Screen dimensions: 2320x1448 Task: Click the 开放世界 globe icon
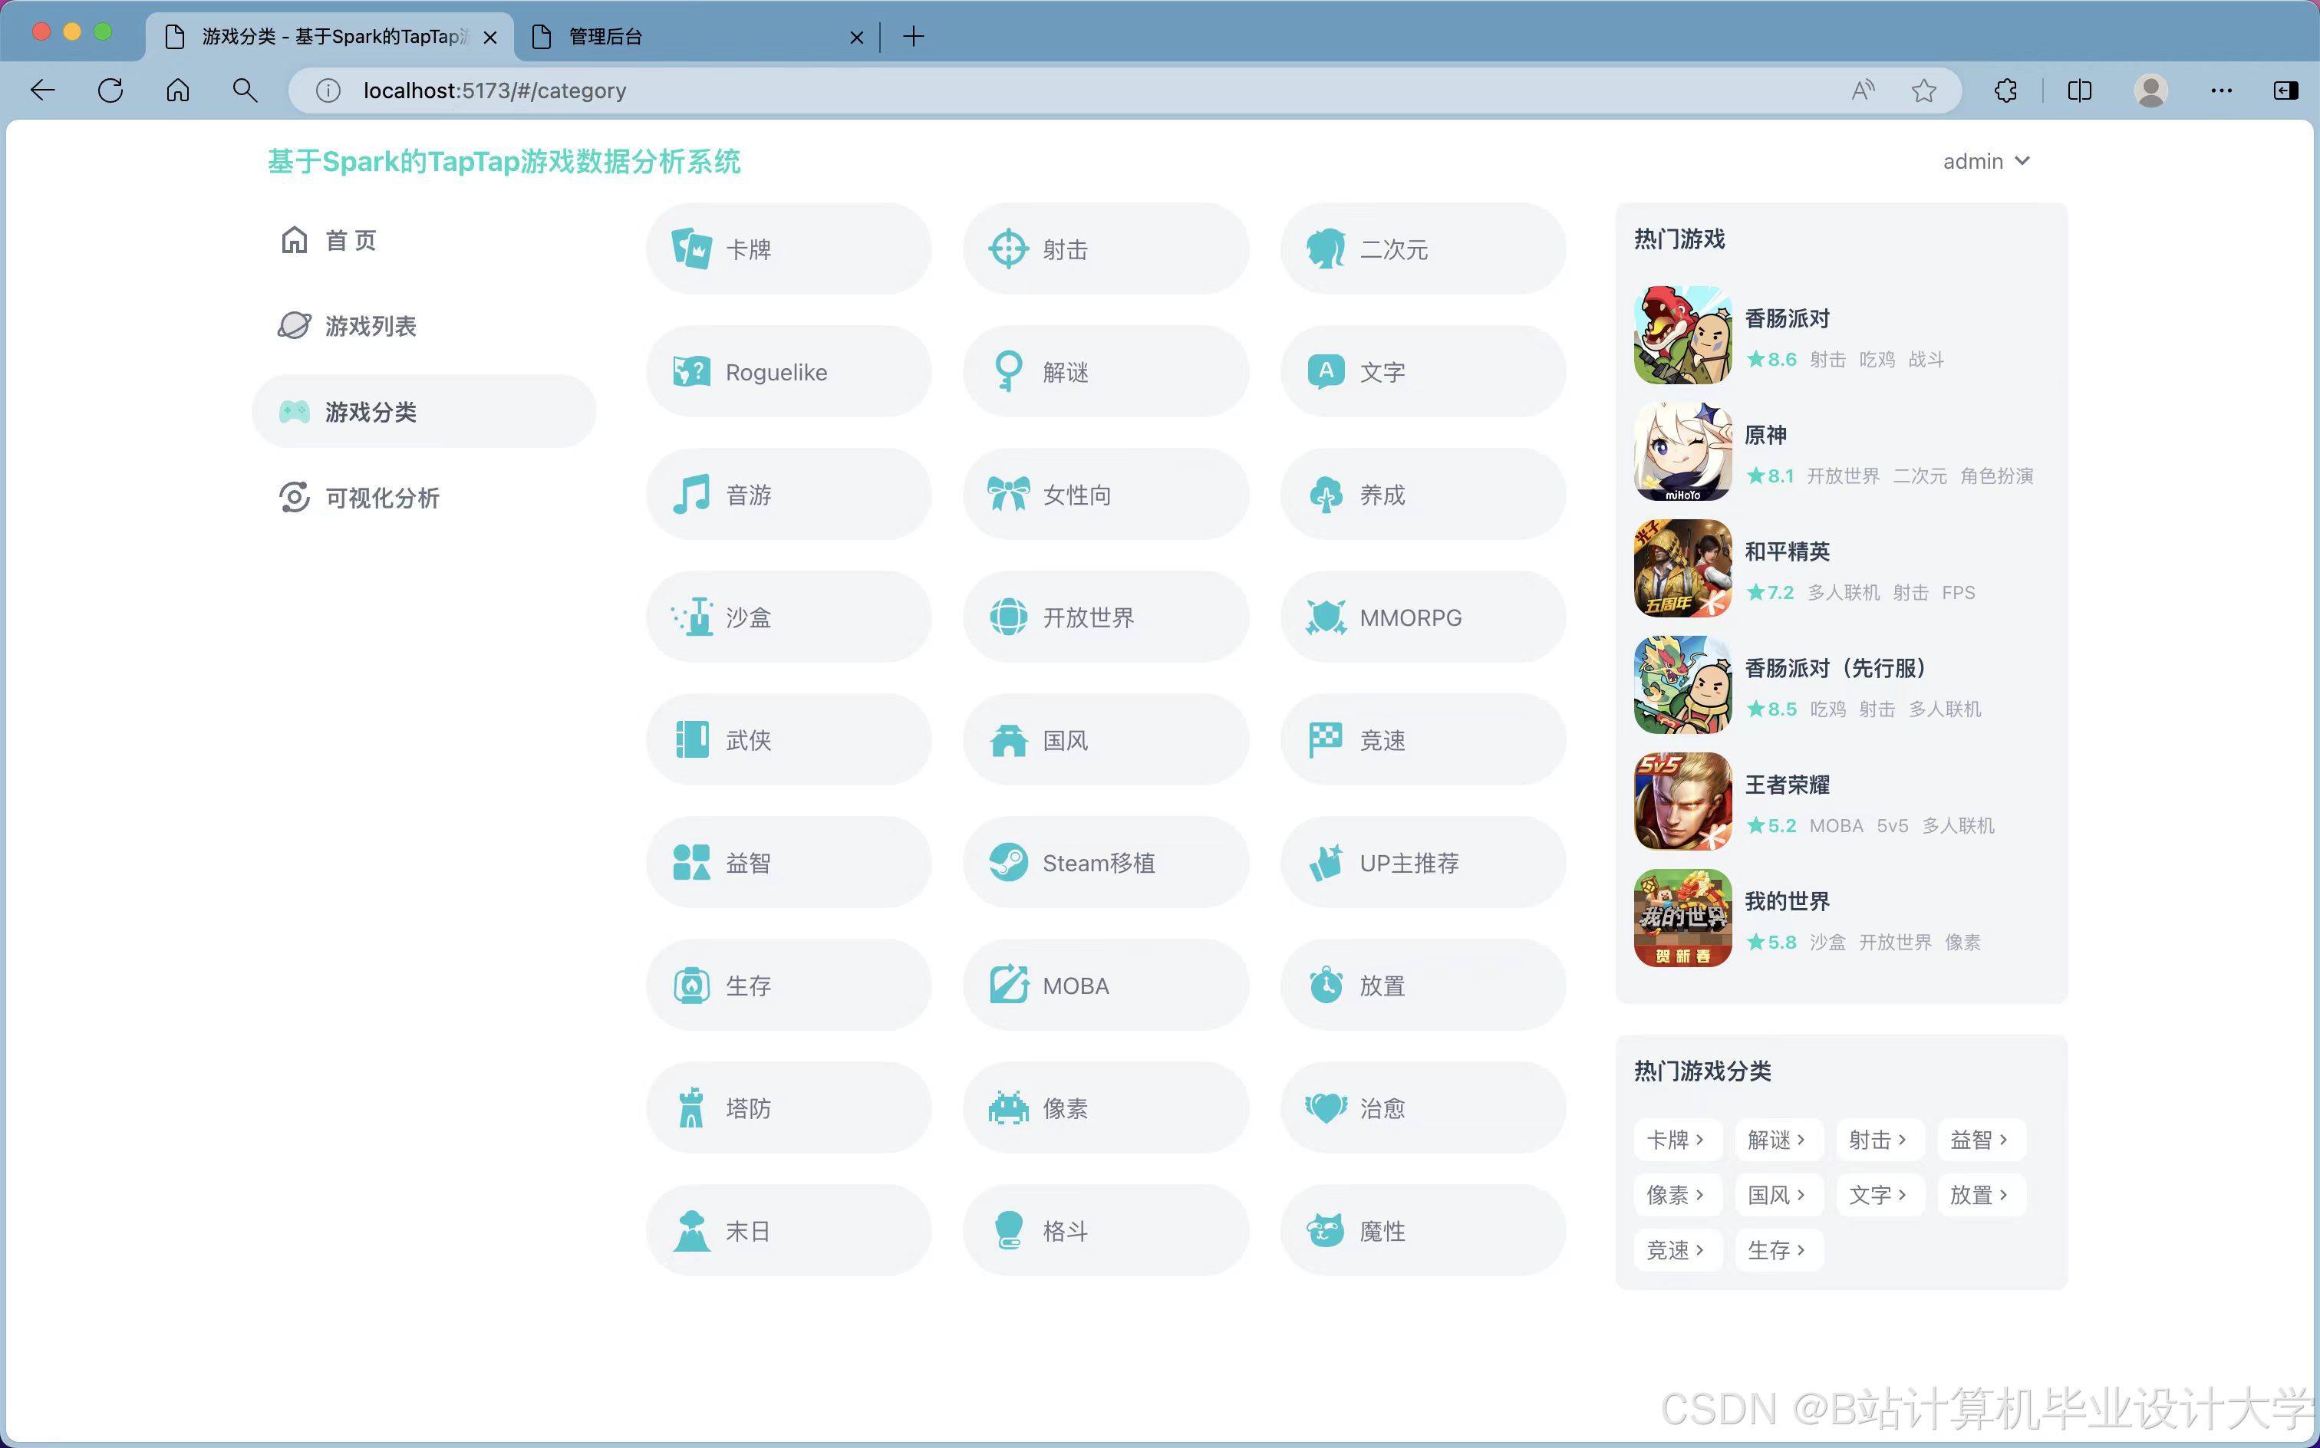point(1007,617)
